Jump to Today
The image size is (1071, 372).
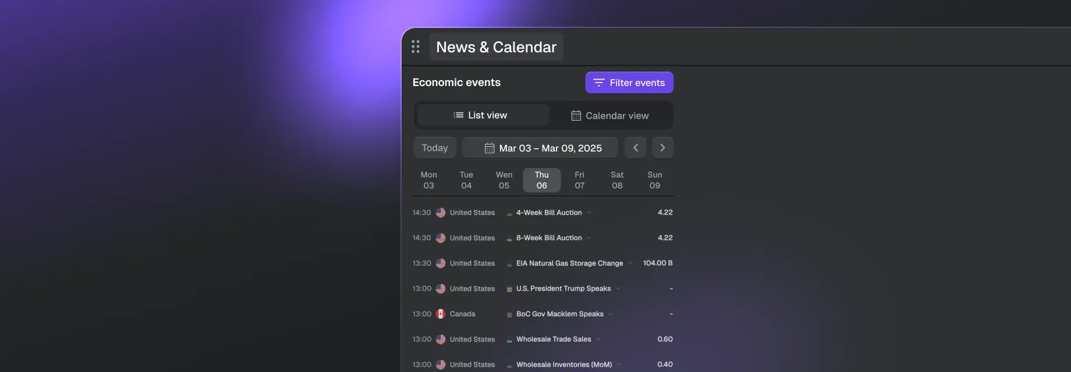(x=435, y=148)
